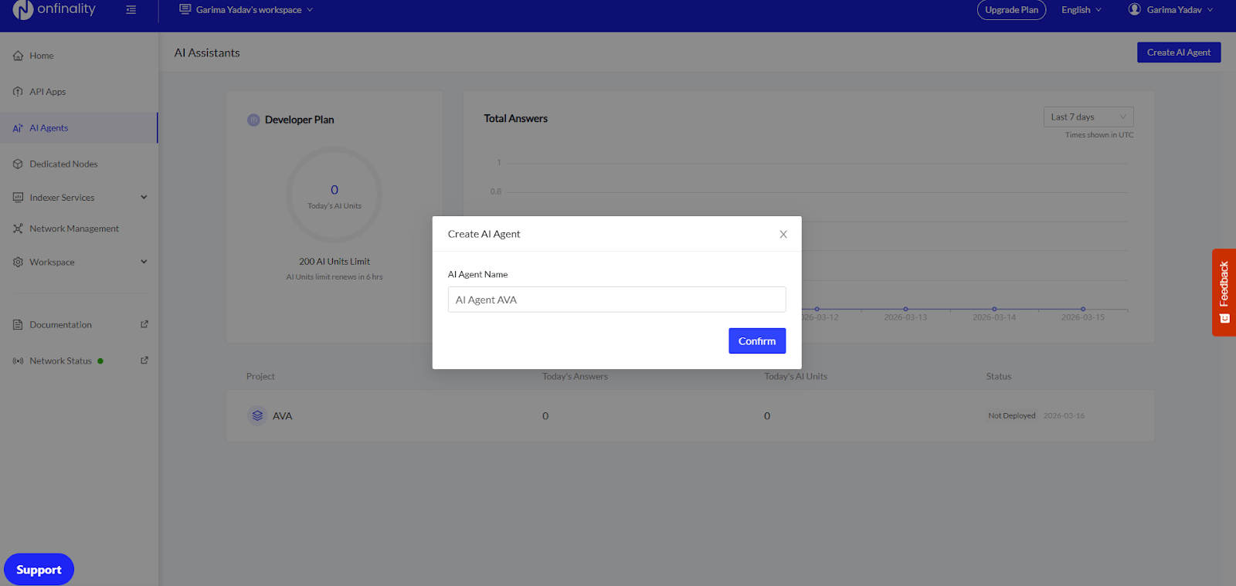Image resolution: width=1236 pixels, height=586 pixels.
Task: Click the Create AI Agent dialog title
Action: tap(484, 234)
